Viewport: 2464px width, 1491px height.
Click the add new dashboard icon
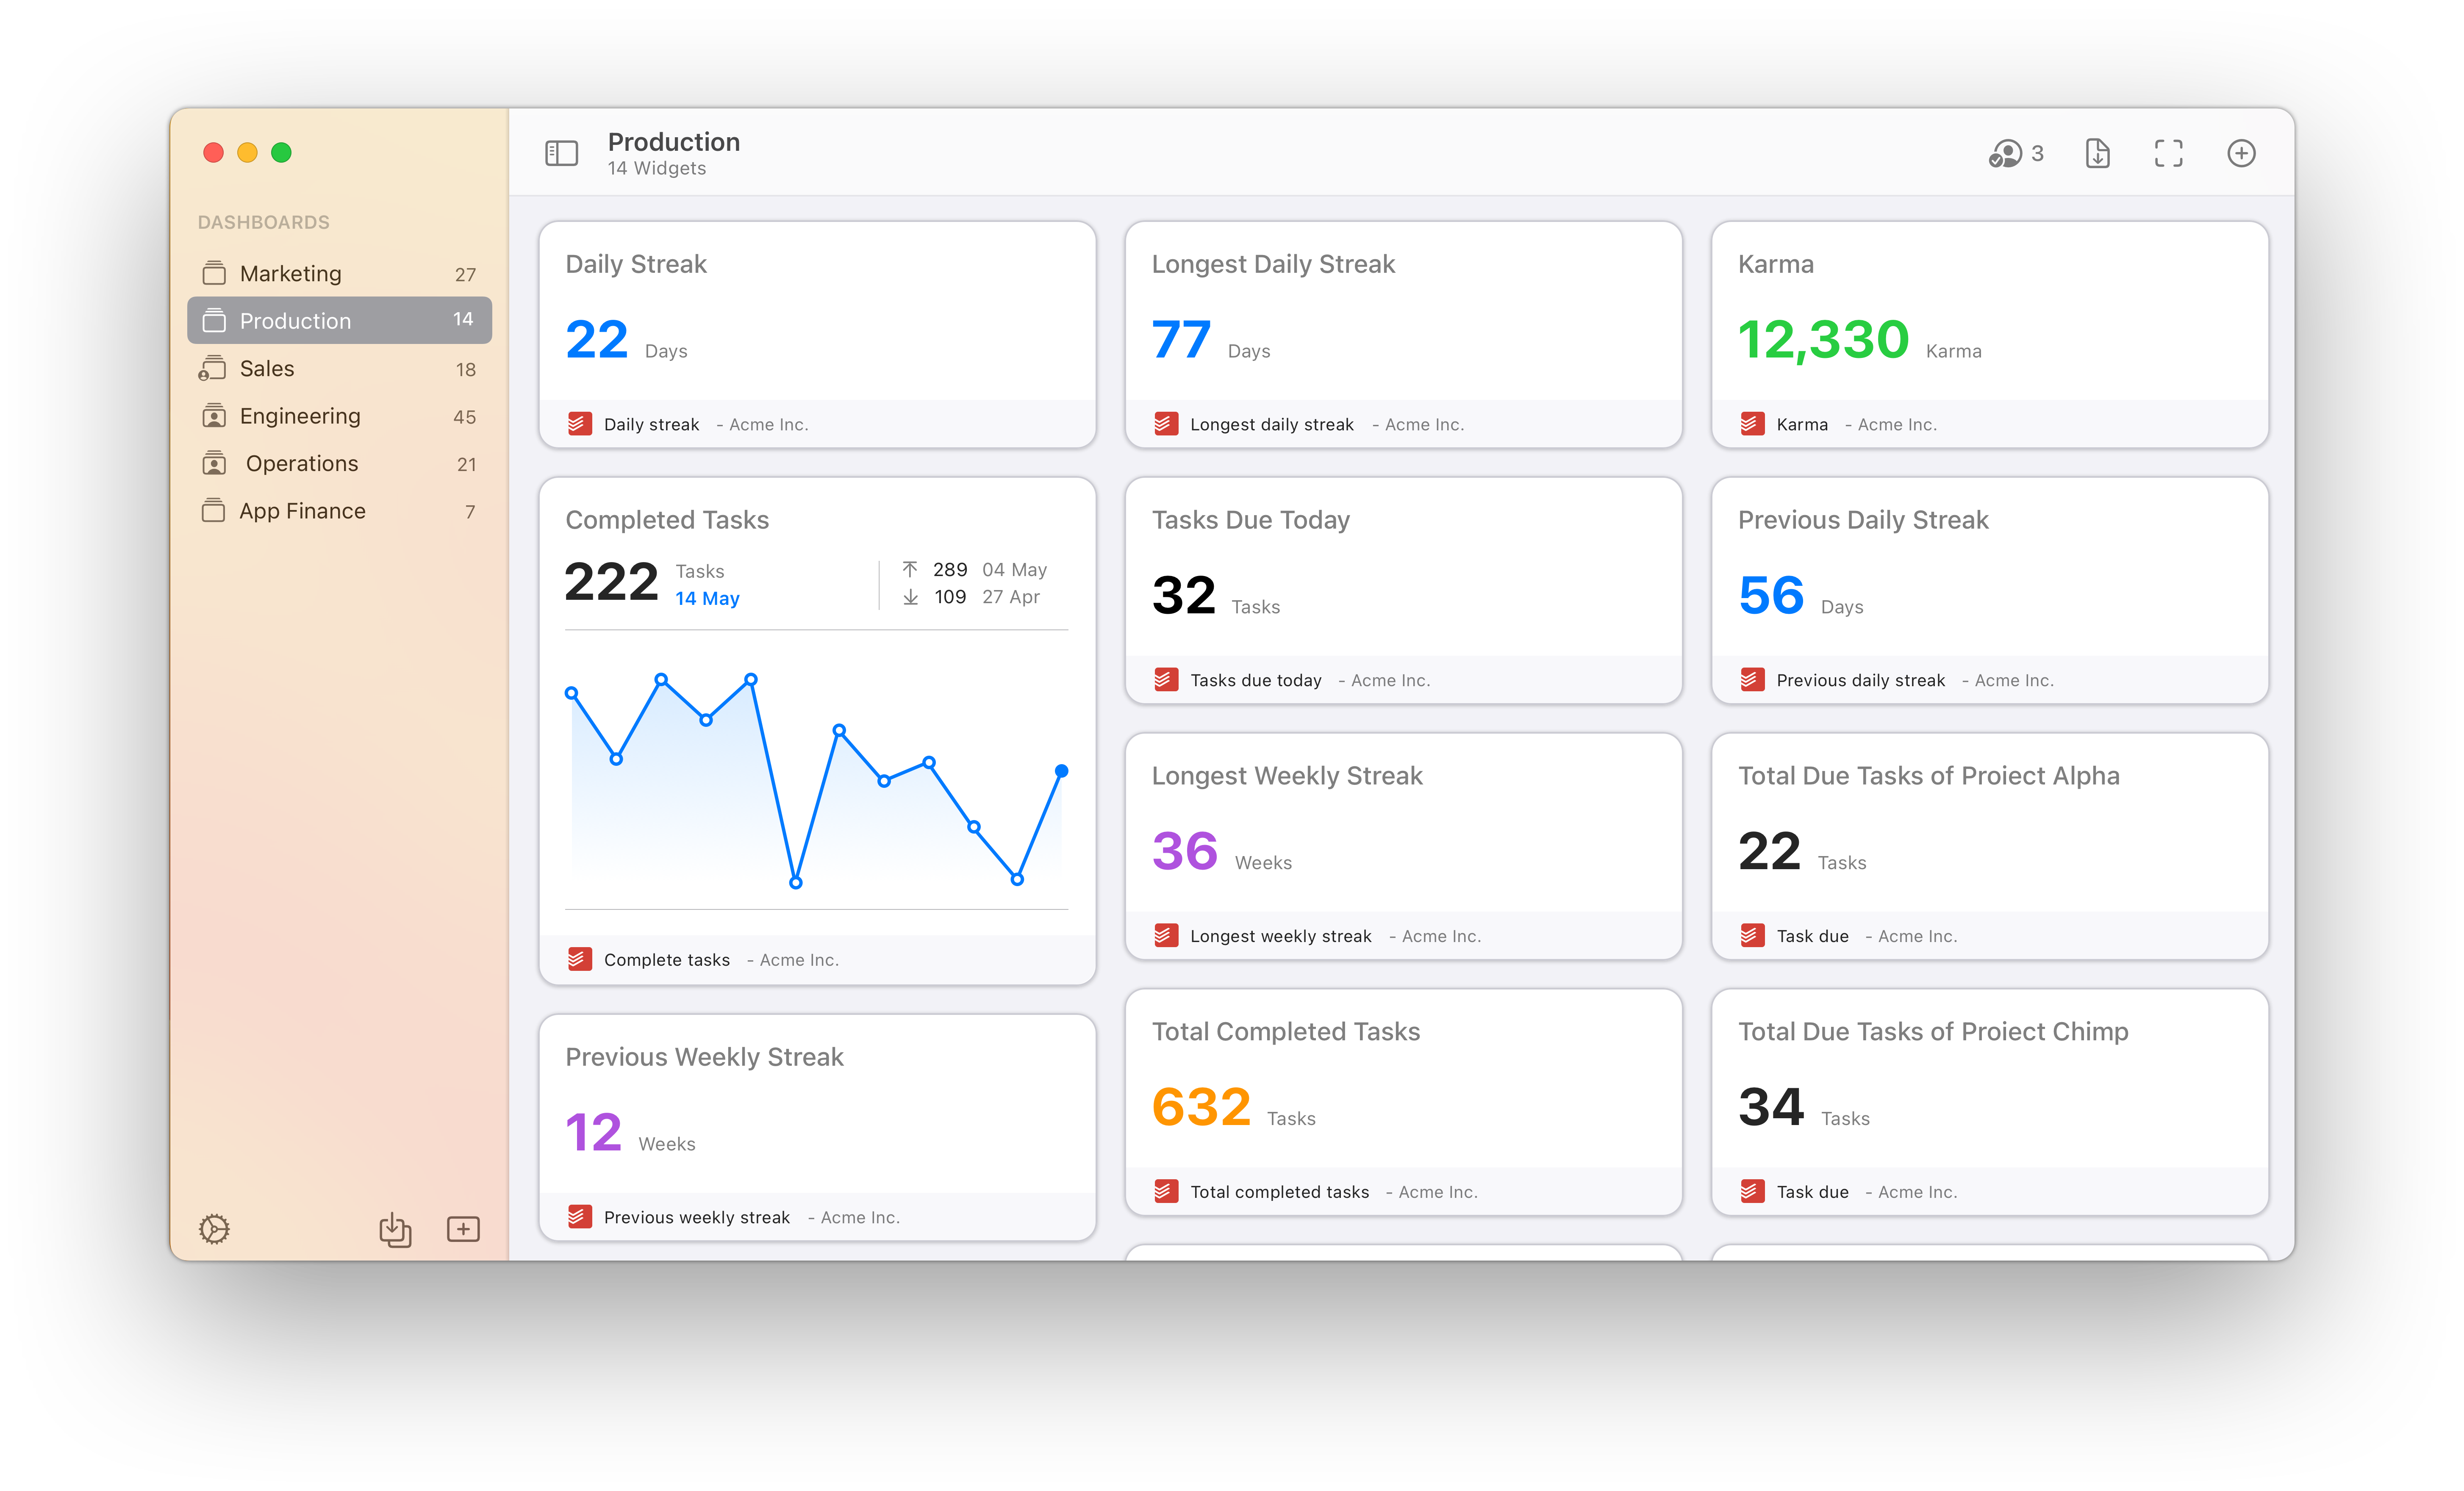[463, 1229]
